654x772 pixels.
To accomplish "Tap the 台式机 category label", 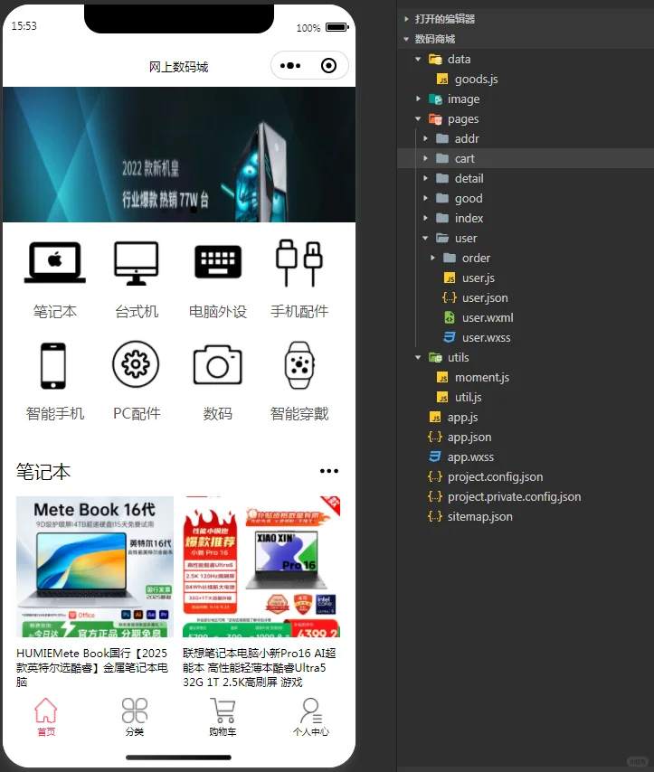I will [137, 311].
